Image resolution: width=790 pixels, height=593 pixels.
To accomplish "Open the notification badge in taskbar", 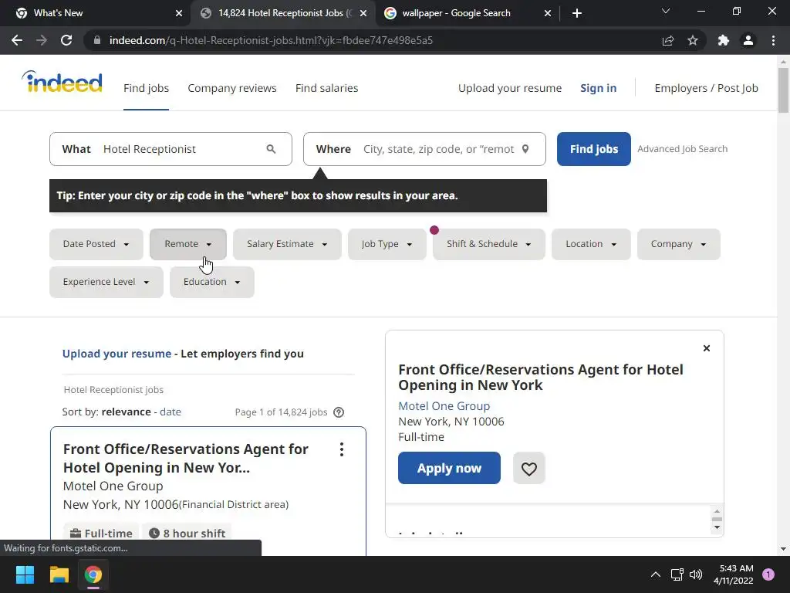I will pos(768,574).
